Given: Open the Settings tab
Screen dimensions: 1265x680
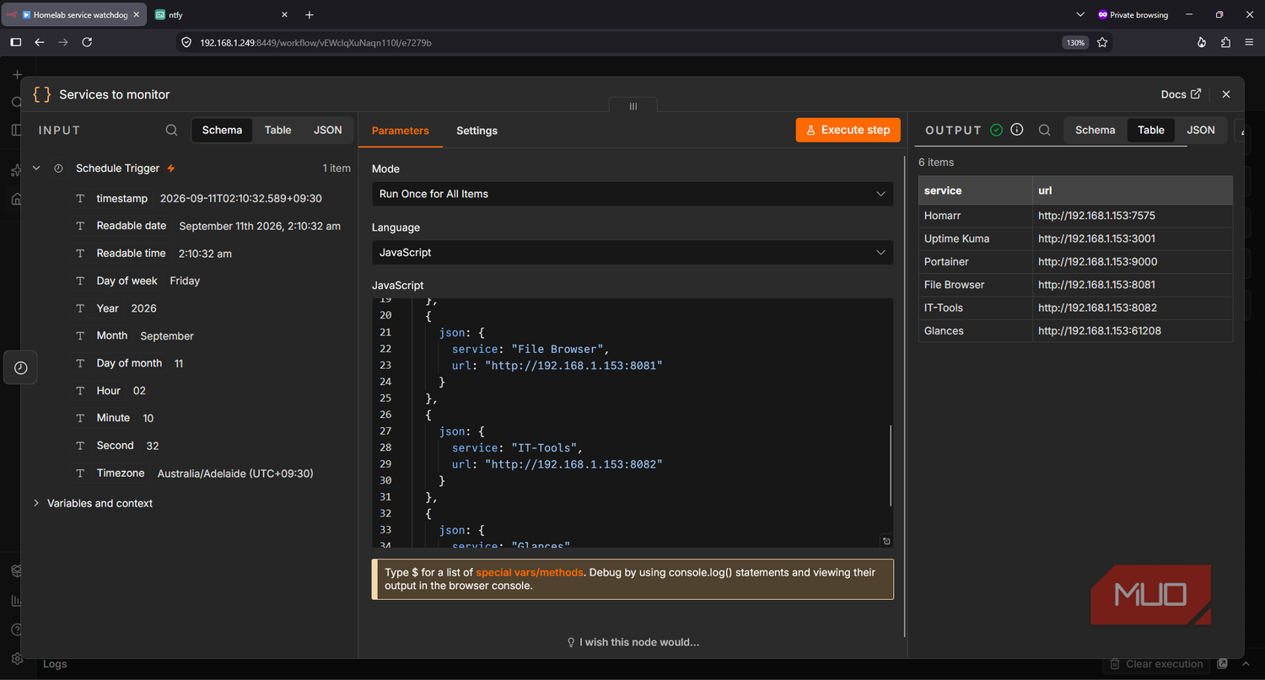Looking at the screenshot, I should tap(477, 131).
